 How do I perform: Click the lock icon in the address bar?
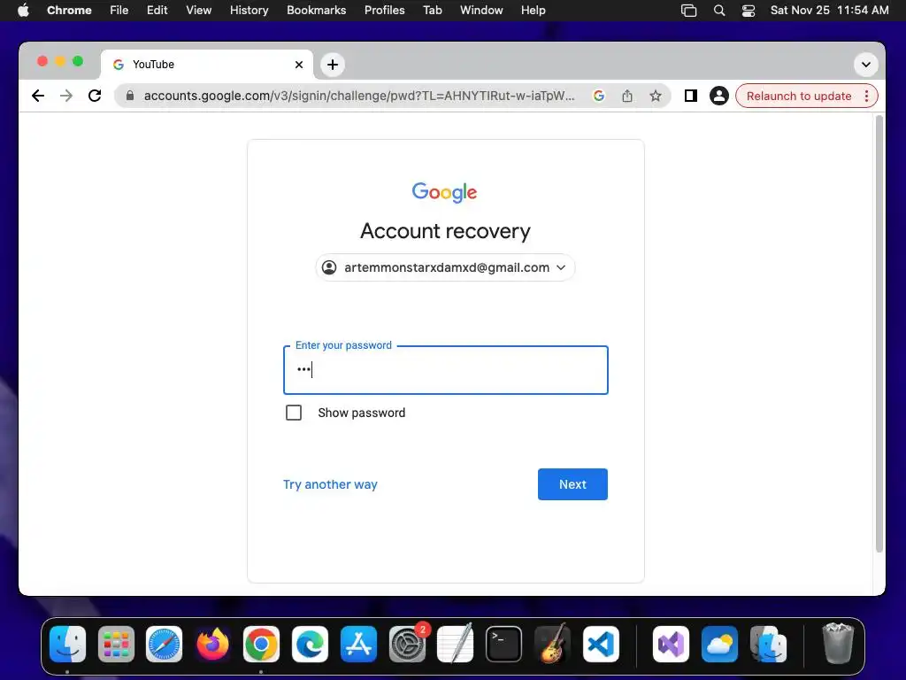(130, 96)
